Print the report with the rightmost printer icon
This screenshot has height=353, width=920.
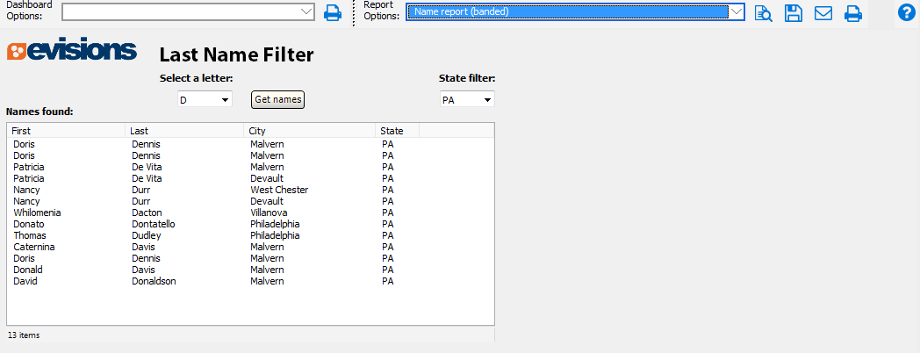click(852, 13)
